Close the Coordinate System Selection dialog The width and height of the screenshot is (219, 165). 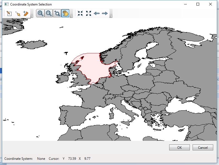tap(210, 4)
